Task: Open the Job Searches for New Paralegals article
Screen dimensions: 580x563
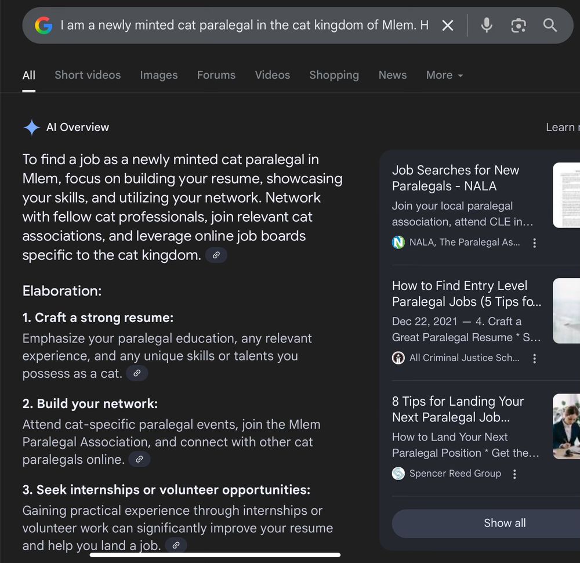Action: tap(456, 178)
